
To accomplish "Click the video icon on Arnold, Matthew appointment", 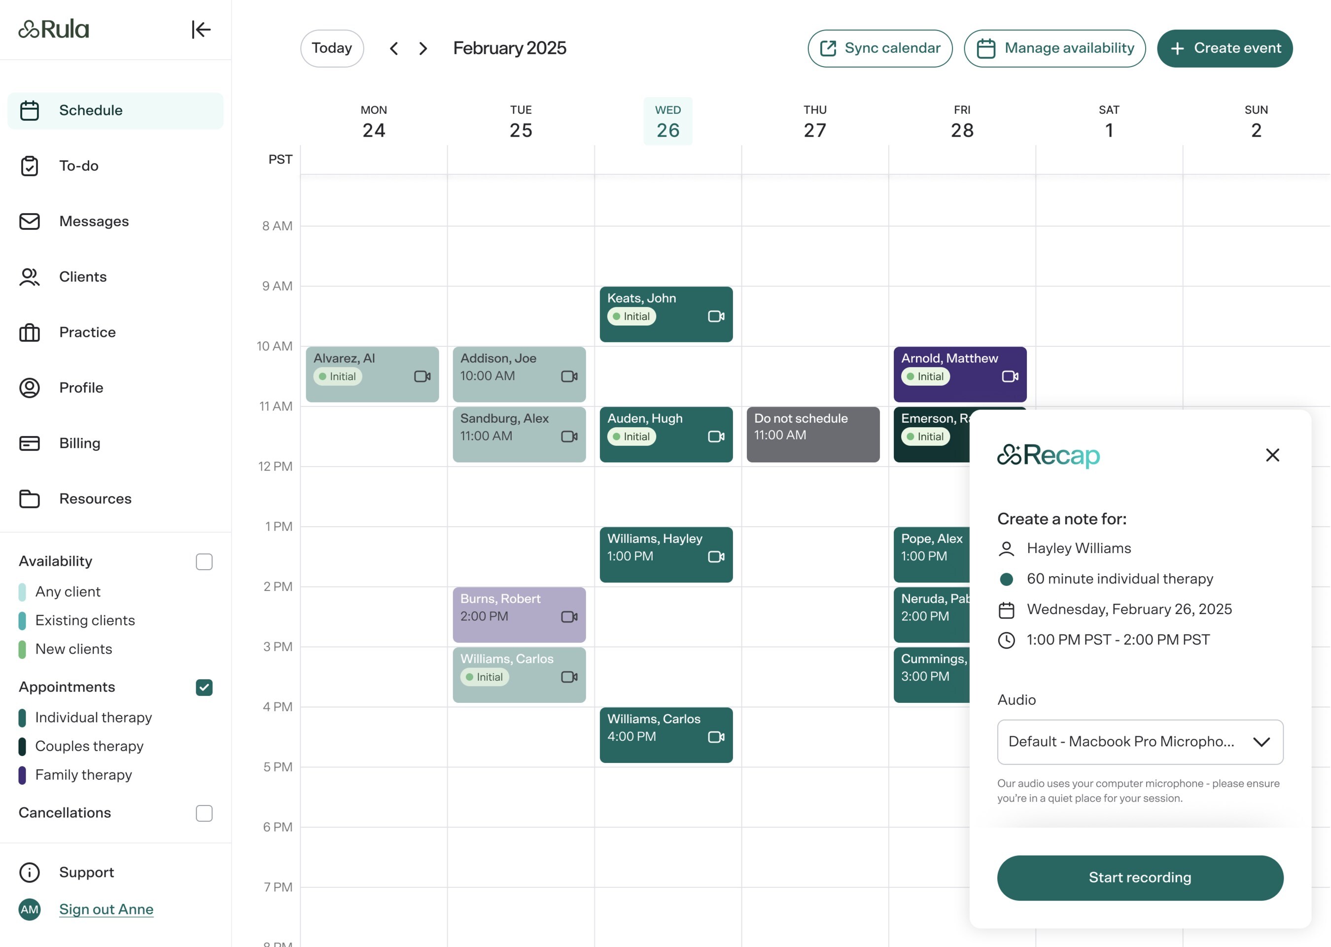I will pyautogui.click(x=1010, y=376).
